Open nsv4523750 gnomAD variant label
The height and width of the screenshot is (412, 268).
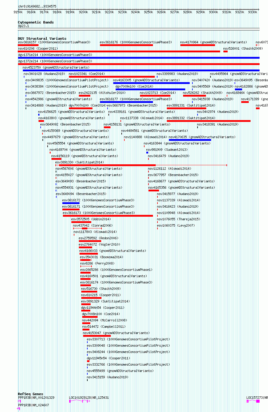coord(56,67)
